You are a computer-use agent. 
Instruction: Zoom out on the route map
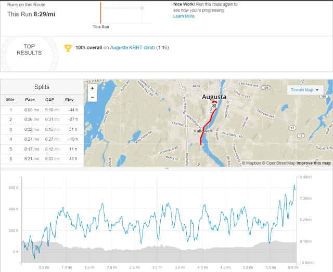(92, 97)
